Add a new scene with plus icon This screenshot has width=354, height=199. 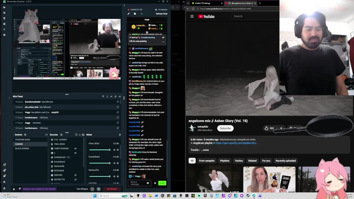pyautogui.click(x=25, y=135)
